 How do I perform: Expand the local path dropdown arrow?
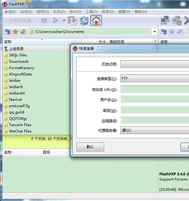(154, 32)
